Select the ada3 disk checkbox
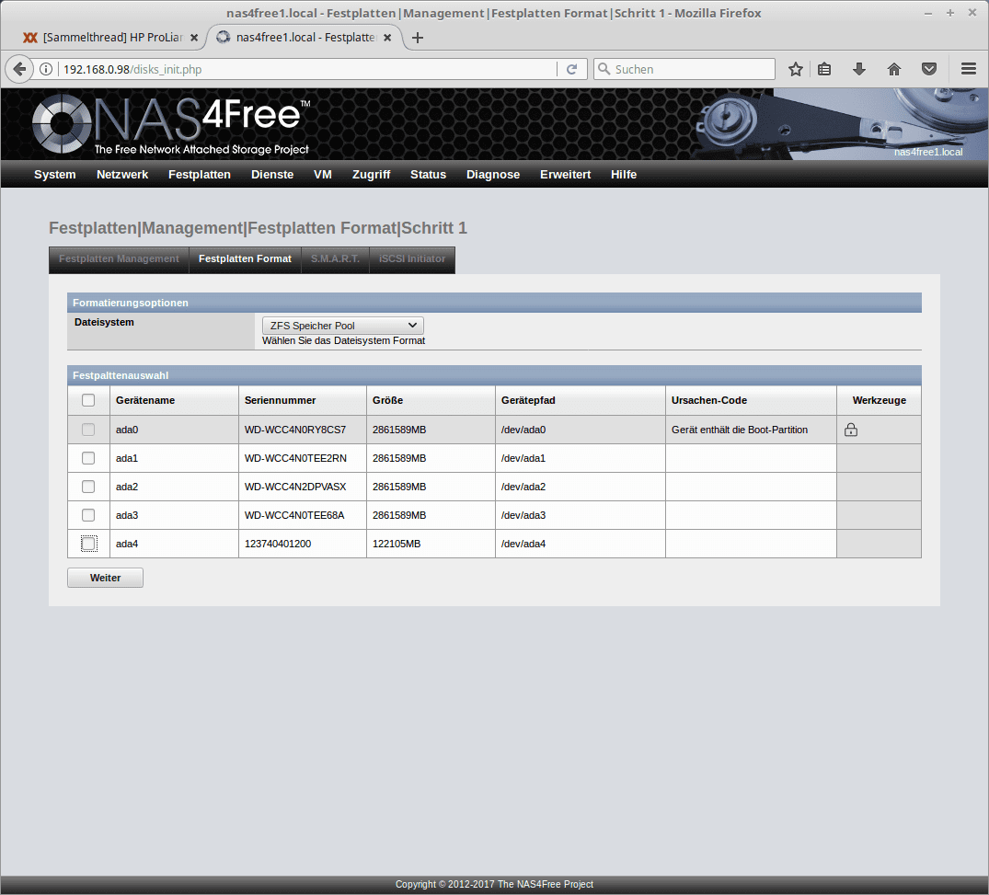Viewport: 989px width, 895px height. click(x=88, y=515)
